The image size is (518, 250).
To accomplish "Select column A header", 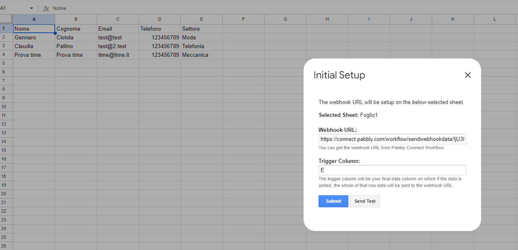I will 34,19.
